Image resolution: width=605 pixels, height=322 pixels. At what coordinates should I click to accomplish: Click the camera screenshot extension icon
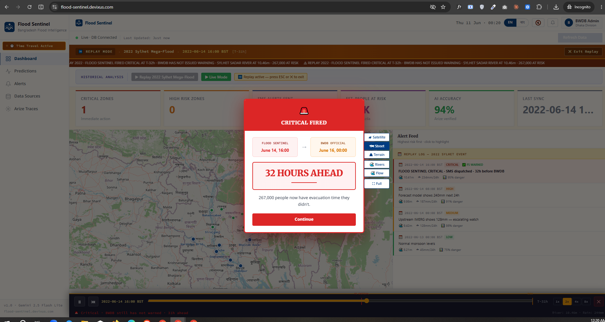(505, 7)
